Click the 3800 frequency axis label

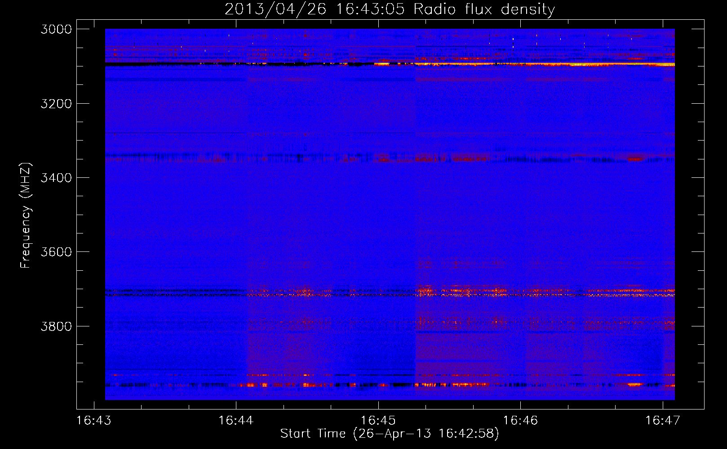click(x=56, y=326)
